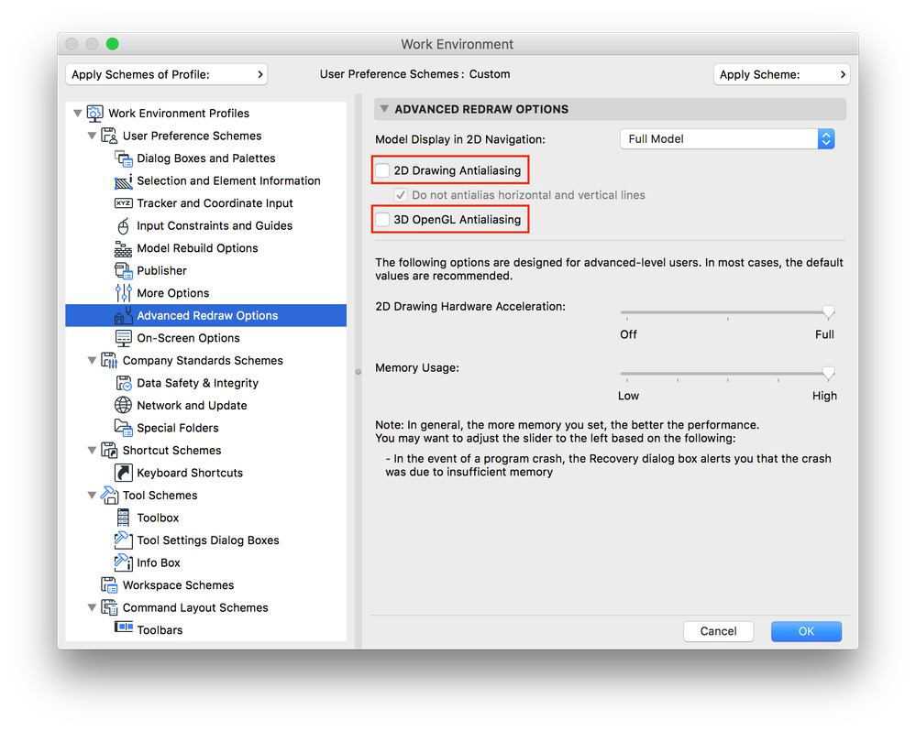Select the Info Box row text

click(159, 563)
